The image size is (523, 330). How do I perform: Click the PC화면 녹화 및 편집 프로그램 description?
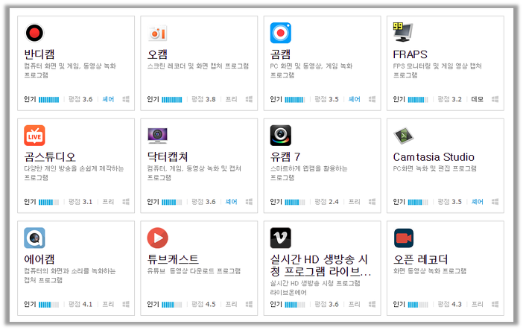434,168
